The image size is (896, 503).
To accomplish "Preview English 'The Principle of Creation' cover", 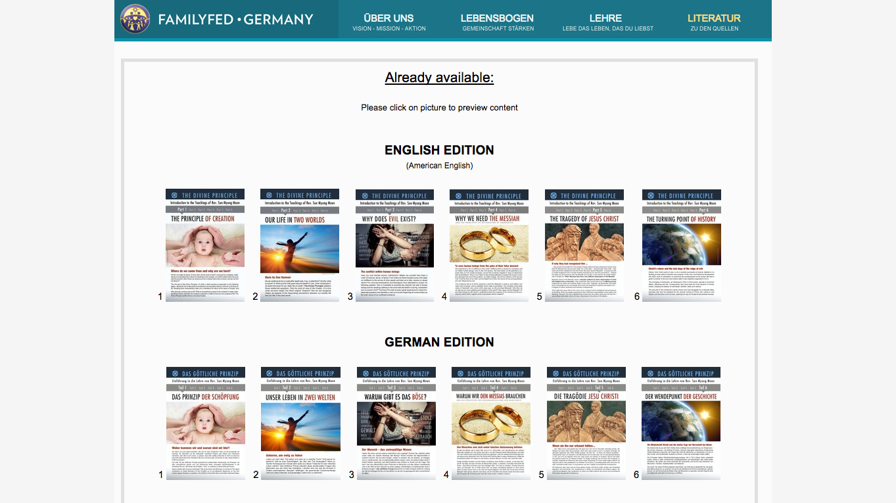I will click(205, 245).
